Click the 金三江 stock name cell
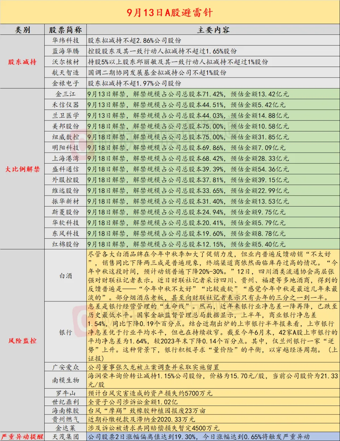Screen dimensions: 340x441 tap(66, 94)
